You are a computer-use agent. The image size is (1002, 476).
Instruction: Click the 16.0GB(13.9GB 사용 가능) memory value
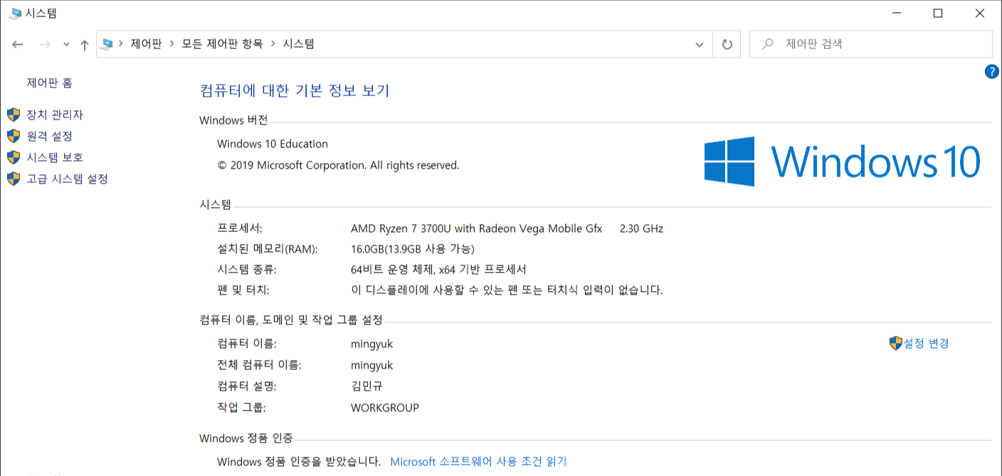click(x=413, y=249)
